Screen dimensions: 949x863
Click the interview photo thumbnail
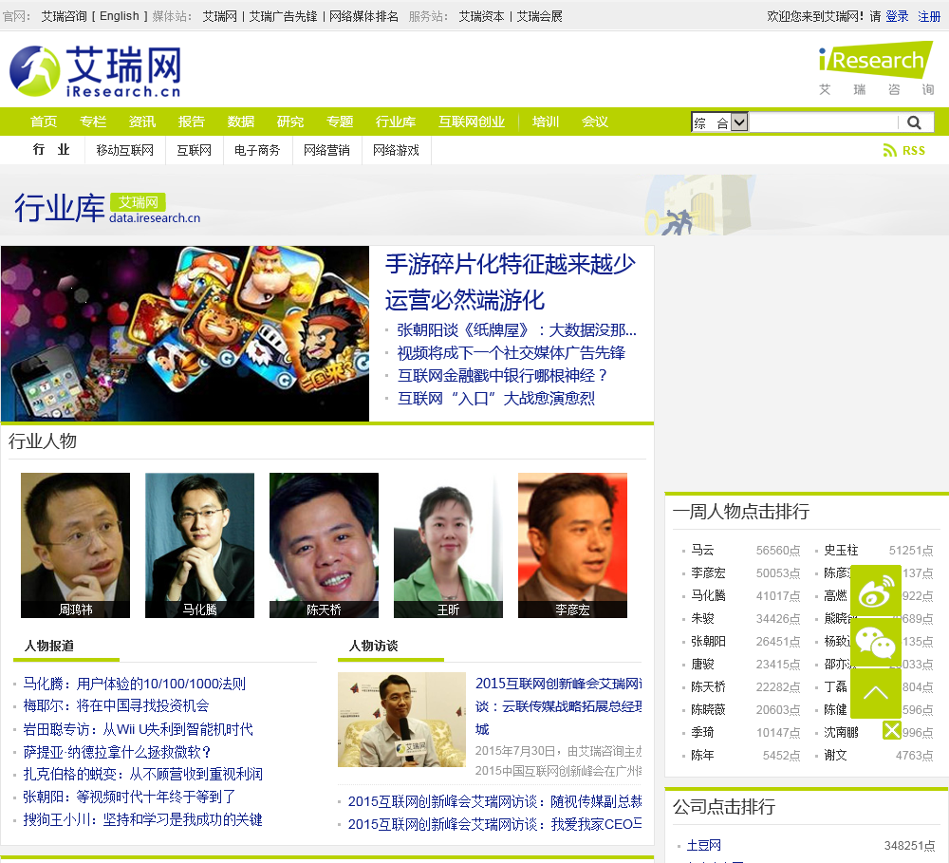click(401, 720)
